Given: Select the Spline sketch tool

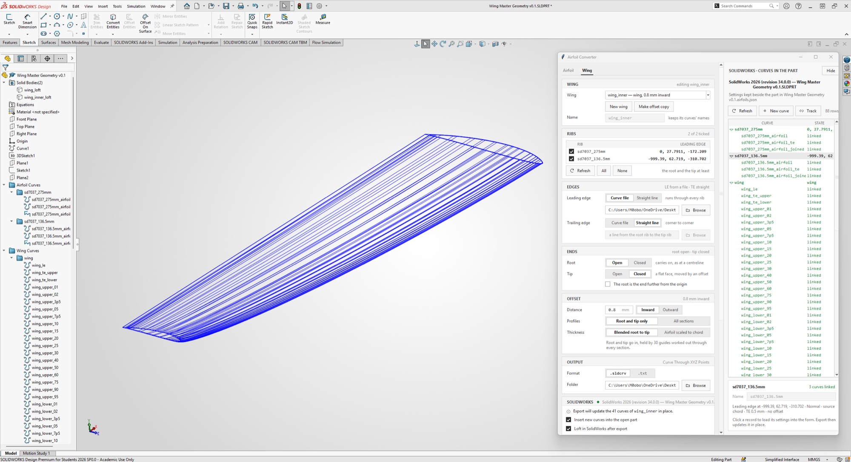Looking at the screenshot, I should (70, 16).
